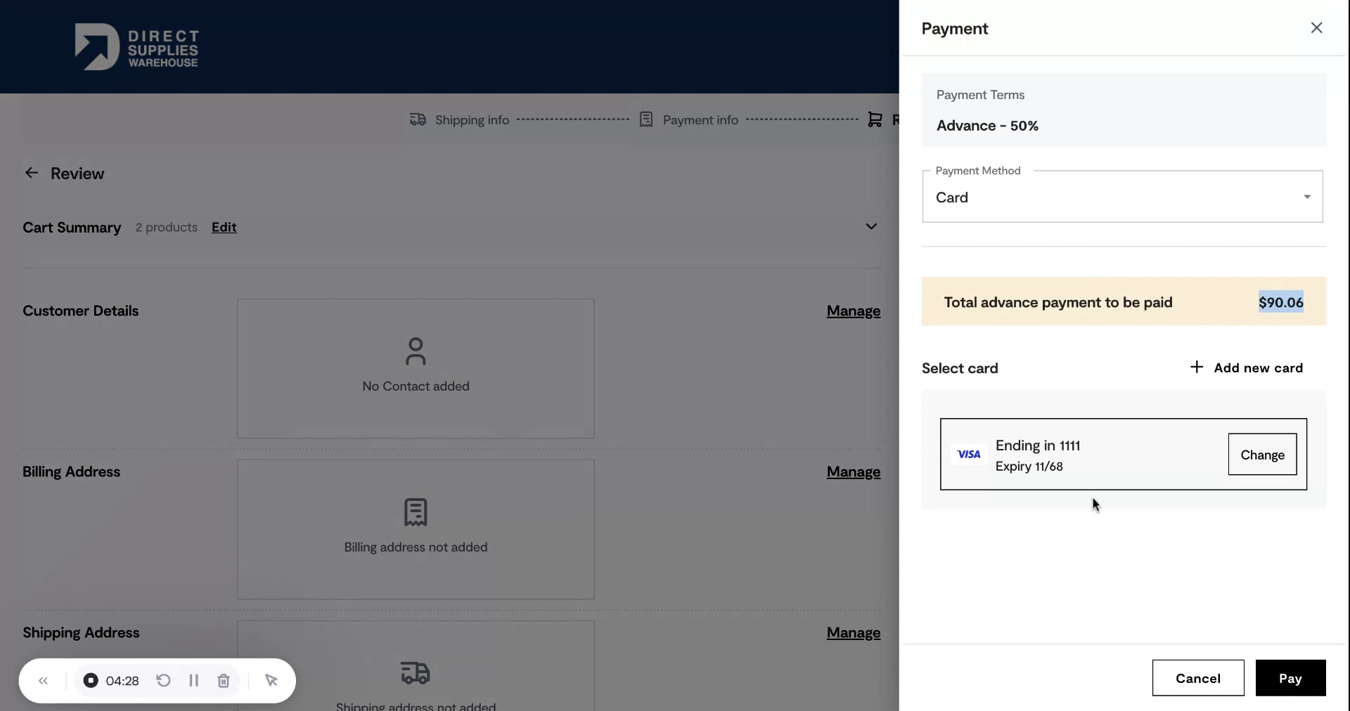Click the trash icon to discard the recording
The height and width of the screenshot is (711, 1350).
224,680
